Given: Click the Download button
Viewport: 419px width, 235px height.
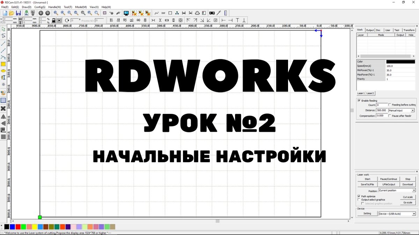Looking at the screenshot, I should [408, 184].
